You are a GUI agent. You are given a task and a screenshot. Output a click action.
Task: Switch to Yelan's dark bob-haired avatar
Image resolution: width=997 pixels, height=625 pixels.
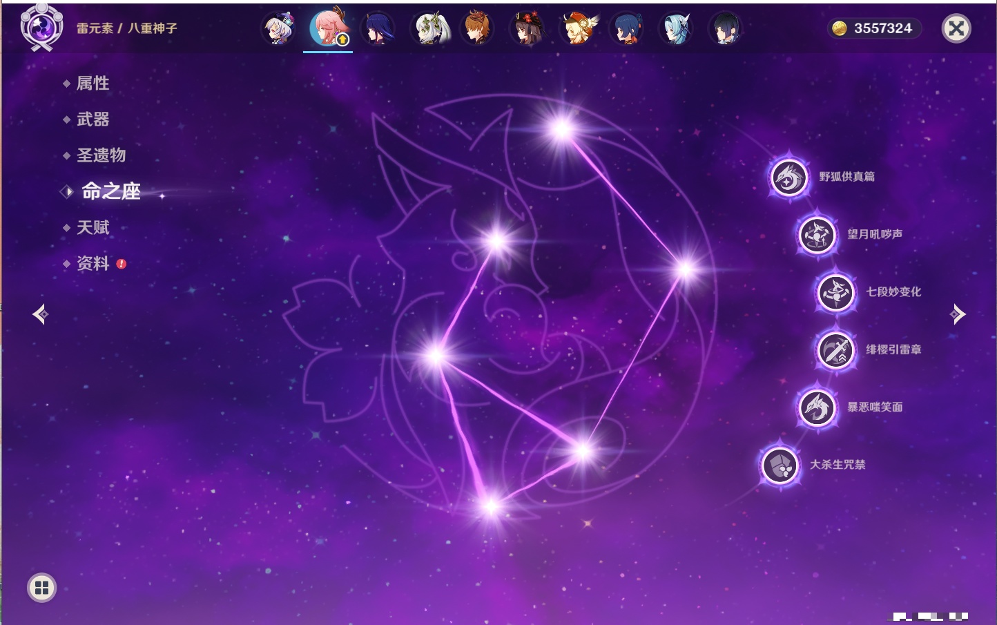click(725, 29)
